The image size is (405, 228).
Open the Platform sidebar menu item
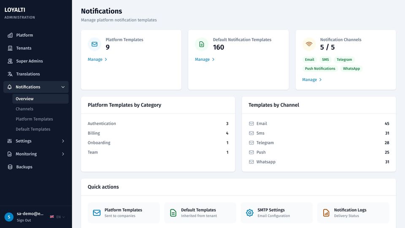pos(36,35)
